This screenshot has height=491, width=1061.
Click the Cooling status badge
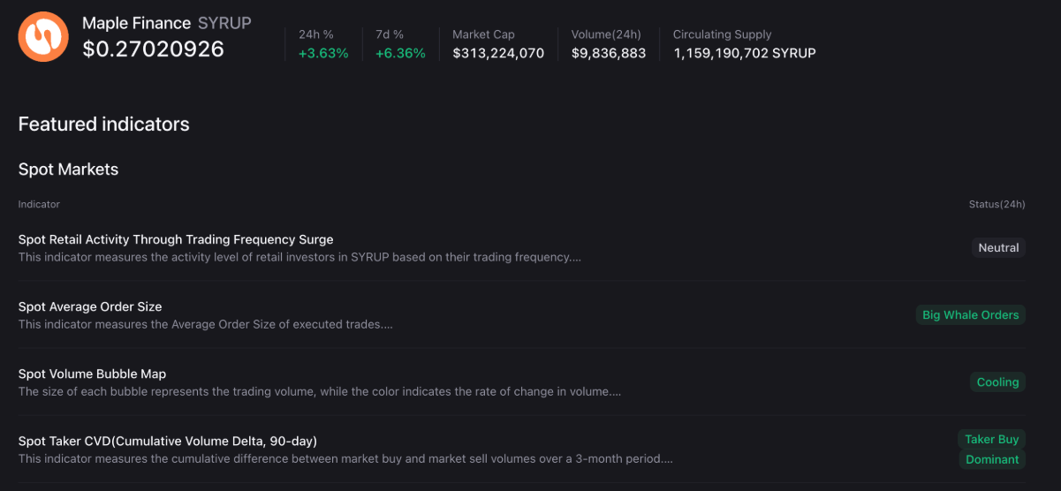[x=997, y=382]
